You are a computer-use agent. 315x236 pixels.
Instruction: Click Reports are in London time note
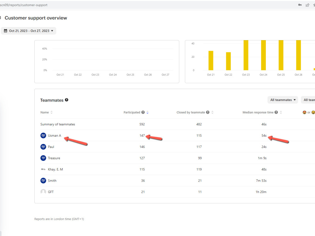[x=59, y=219]
